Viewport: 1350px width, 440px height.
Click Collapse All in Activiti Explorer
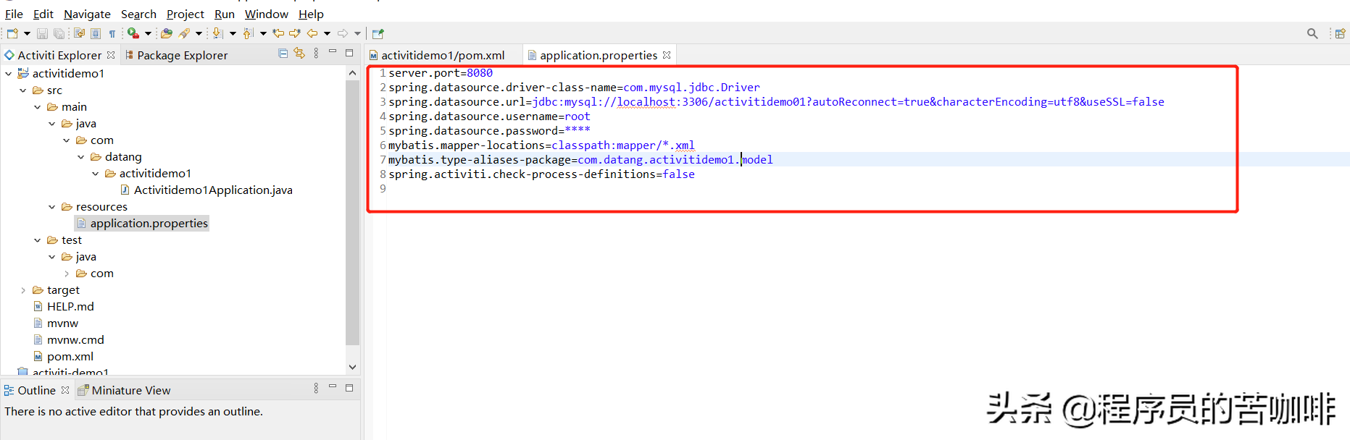tap(283, 54)
